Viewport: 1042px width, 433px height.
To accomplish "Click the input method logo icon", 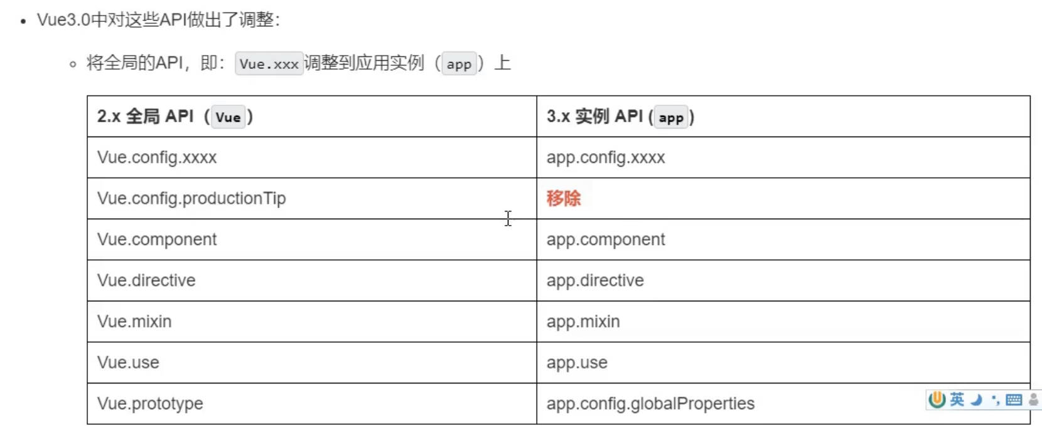I will tap(937, 399).
